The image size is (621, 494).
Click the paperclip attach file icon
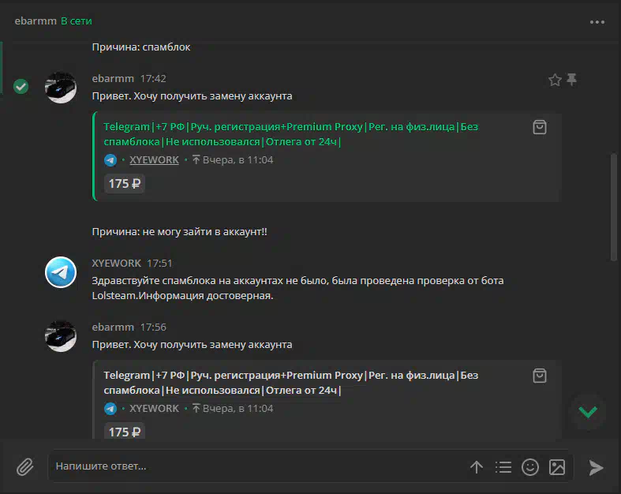[25, 466]
